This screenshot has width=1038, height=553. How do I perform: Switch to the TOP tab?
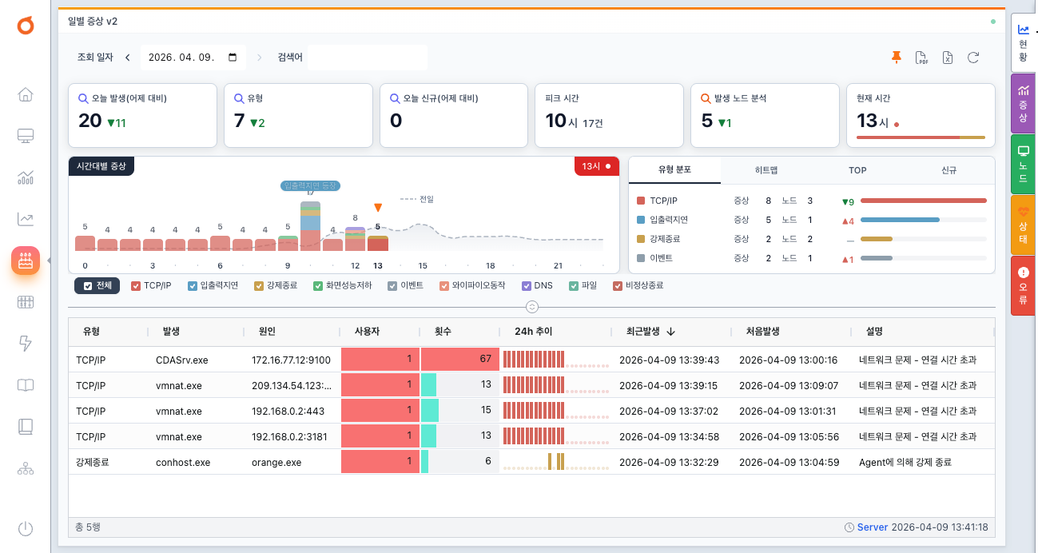[x=857, y=170]
